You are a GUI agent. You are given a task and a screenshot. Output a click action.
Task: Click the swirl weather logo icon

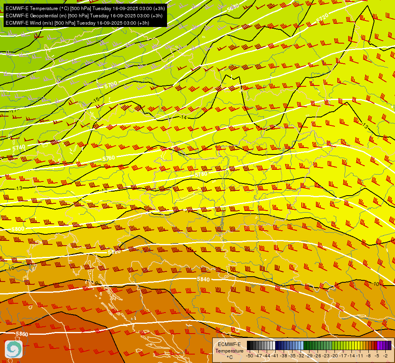[x=14, y=349]
